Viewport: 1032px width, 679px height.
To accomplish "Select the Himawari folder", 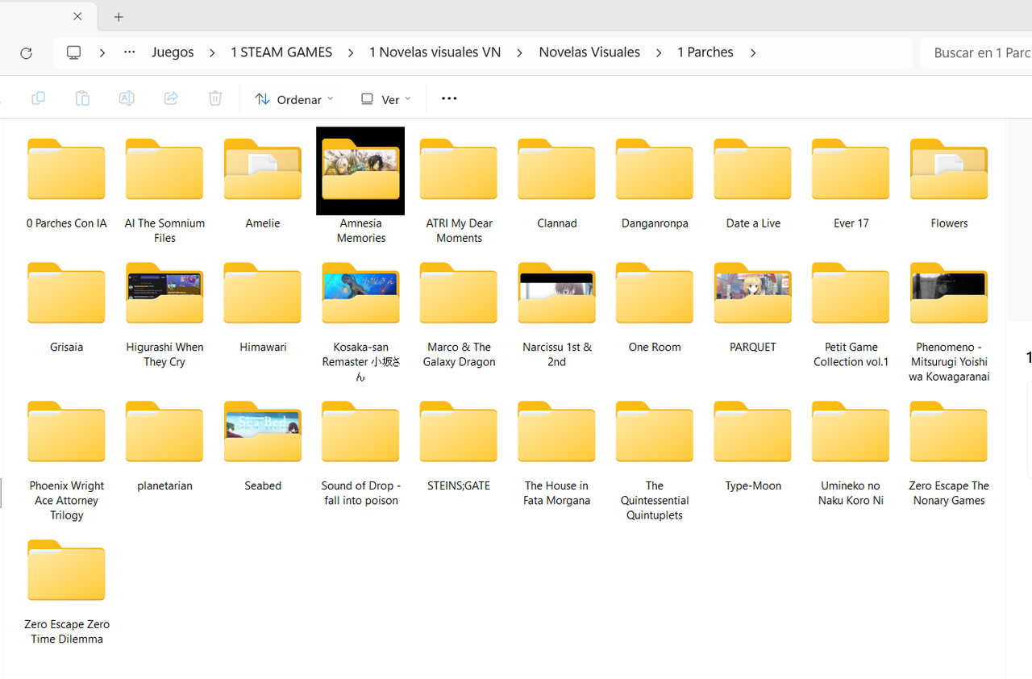I will pos(263,294).
